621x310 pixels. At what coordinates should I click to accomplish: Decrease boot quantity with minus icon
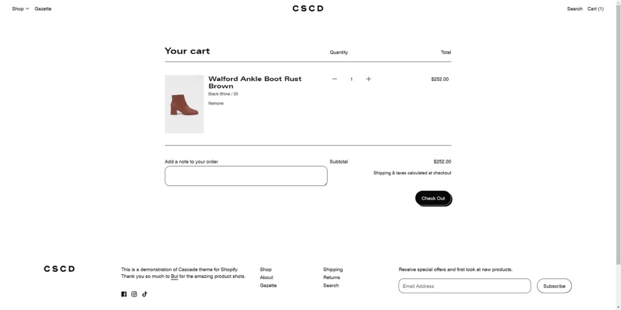pos(334,79)
